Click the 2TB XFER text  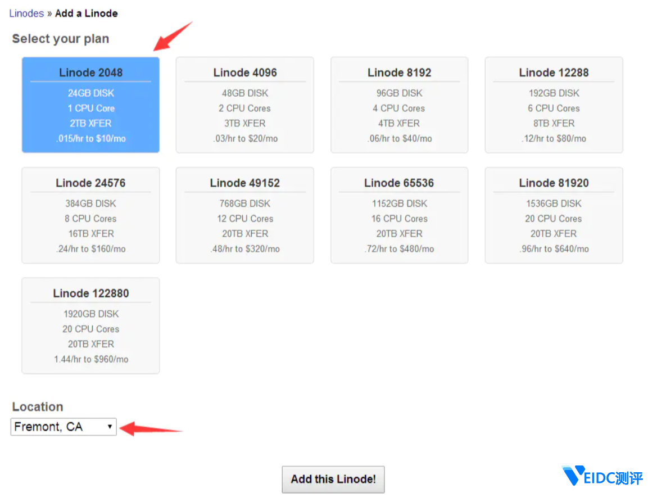(91, 123)
